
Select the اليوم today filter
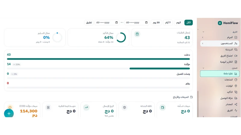tap(178, 22)
